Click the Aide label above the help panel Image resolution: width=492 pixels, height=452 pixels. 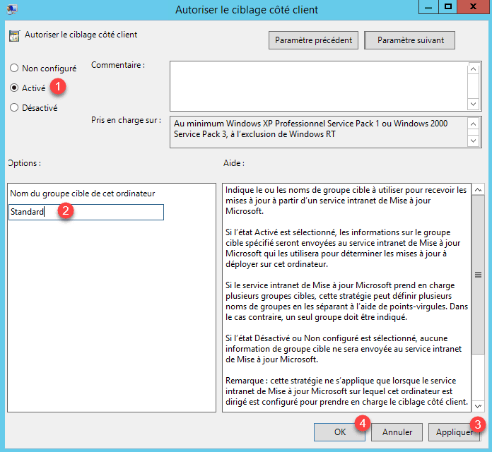234,163
